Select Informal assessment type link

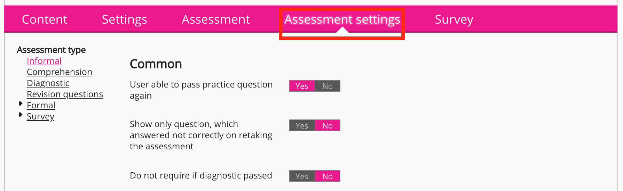(x=44, y=61)
